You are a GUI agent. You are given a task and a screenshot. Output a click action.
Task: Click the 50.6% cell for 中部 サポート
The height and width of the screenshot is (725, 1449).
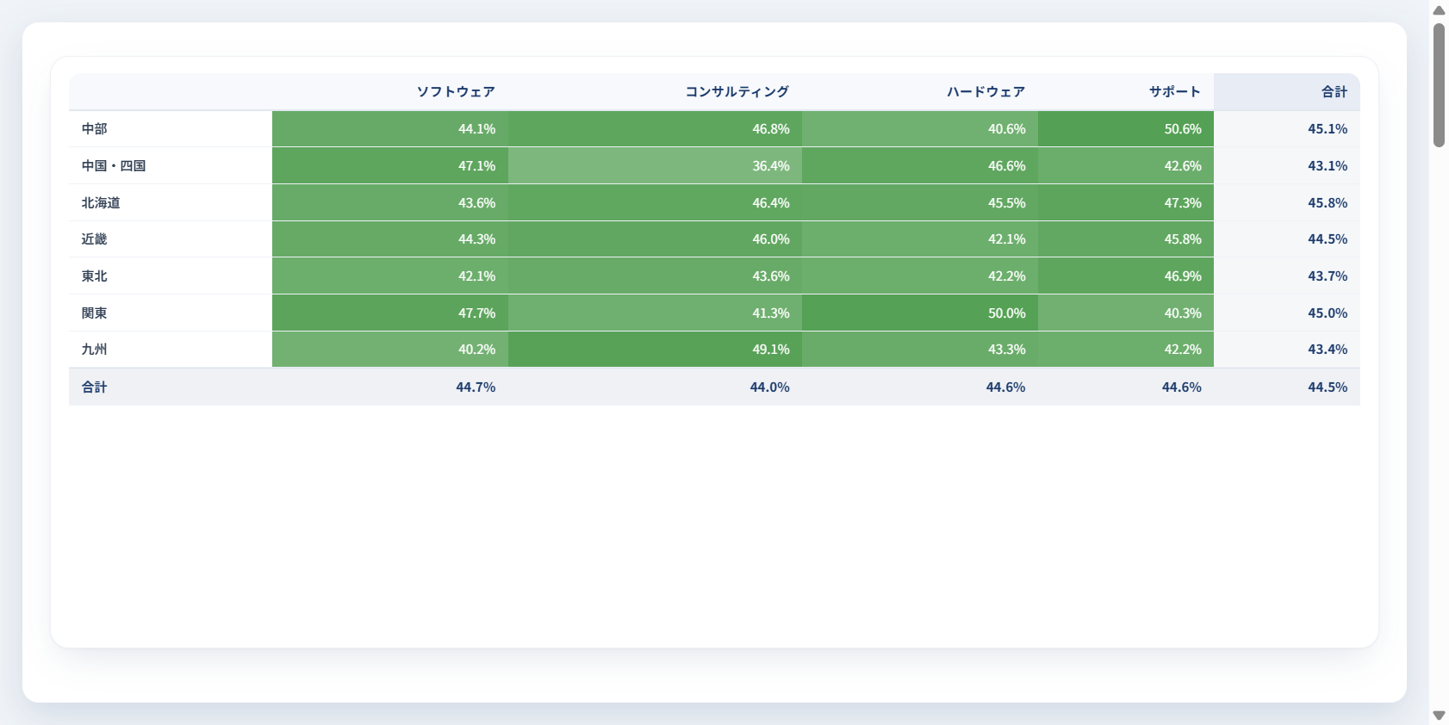click(x=1126, y=129)
